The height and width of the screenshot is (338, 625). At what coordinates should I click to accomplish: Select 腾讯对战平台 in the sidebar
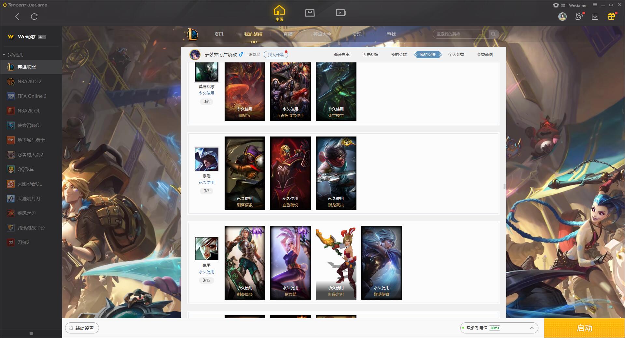click(31, 228)
